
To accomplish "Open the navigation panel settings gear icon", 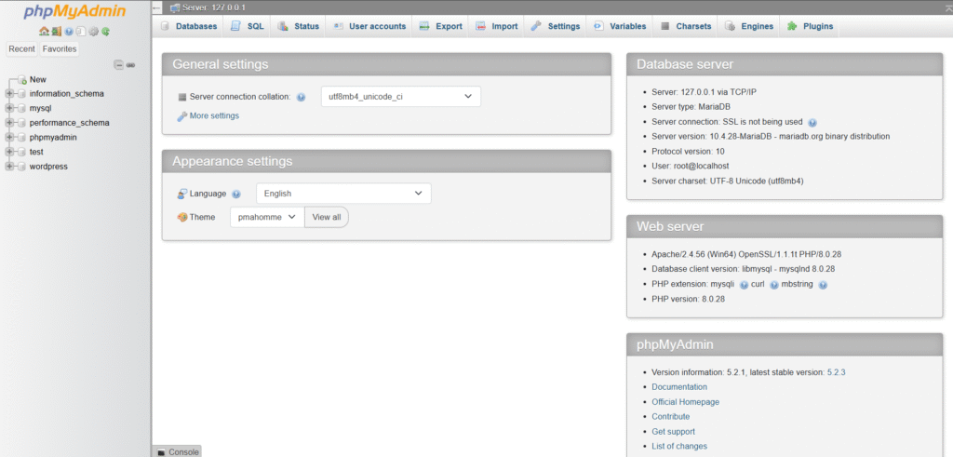I will 93,32.
